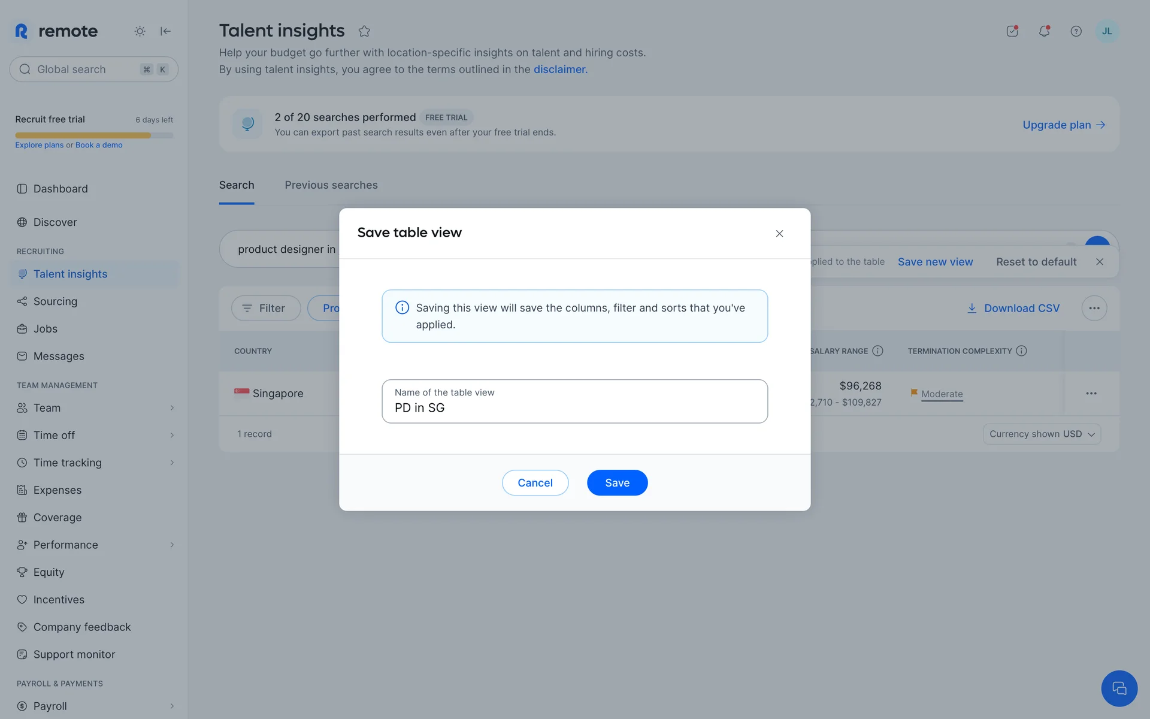Open notifications bell icon
Viewport: 1150px width, 719px height.
point(1044,31)
